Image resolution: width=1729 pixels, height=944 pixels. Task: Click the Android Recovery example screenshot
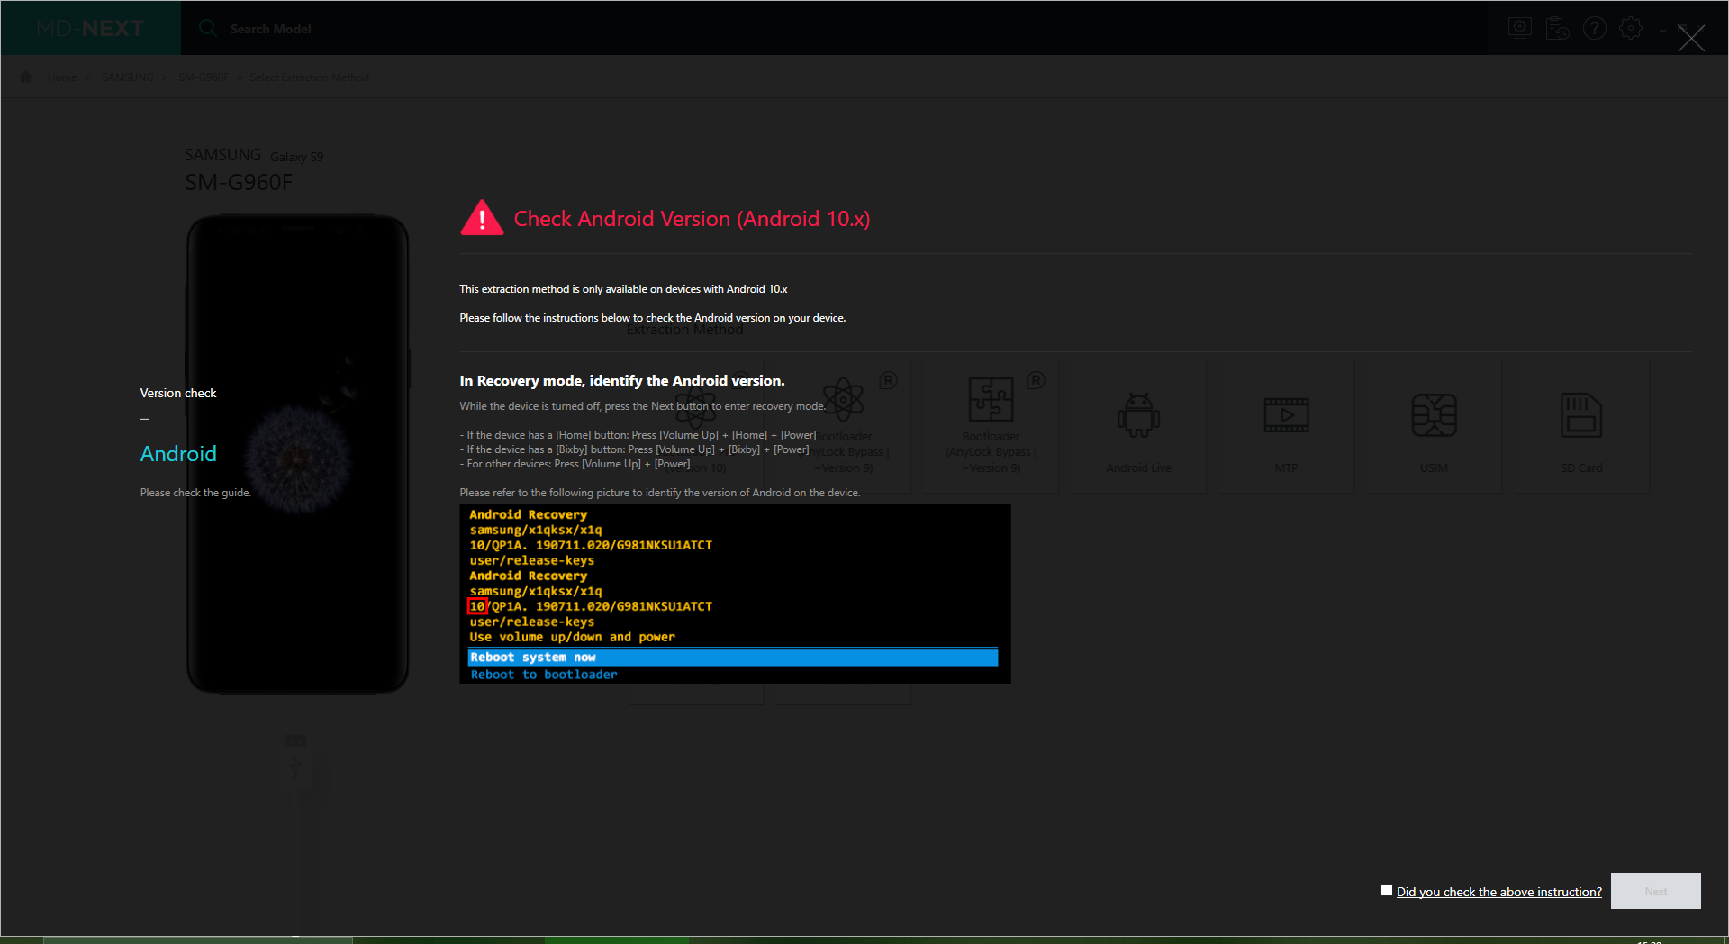coord(735,594)
